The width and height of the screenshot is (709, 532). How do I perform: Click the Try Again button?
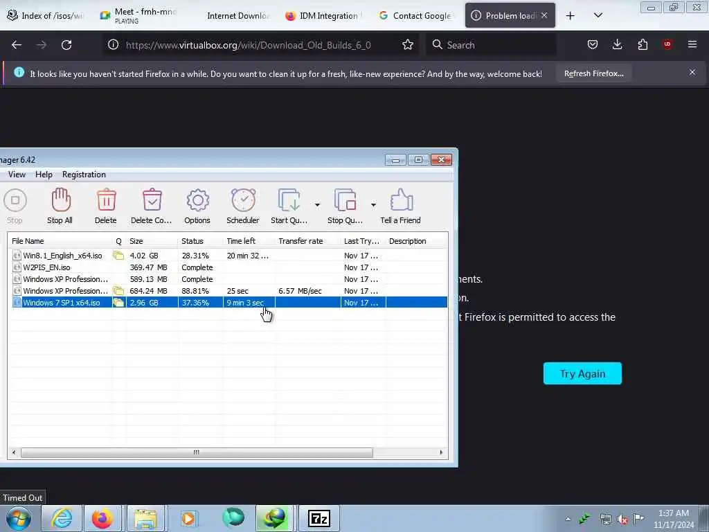pyautogui.click(x=582, y=373)
